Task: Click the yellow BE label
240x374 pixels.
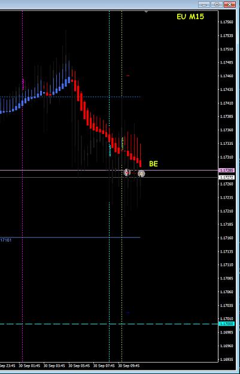Action: click(153, 164)
